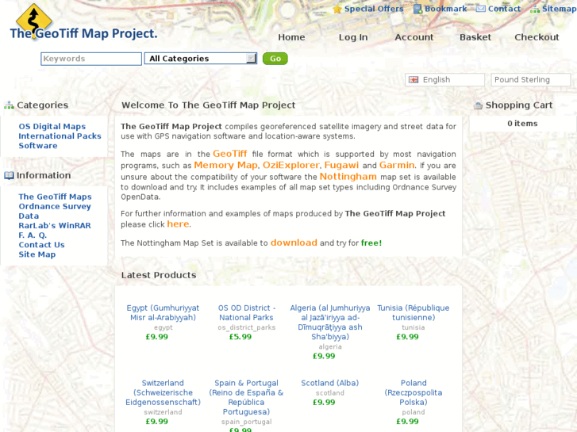Screen dimensions: 577x432
Task: Click the orange 'here' link
Action: pyautogui.click(x=178, y=224)
